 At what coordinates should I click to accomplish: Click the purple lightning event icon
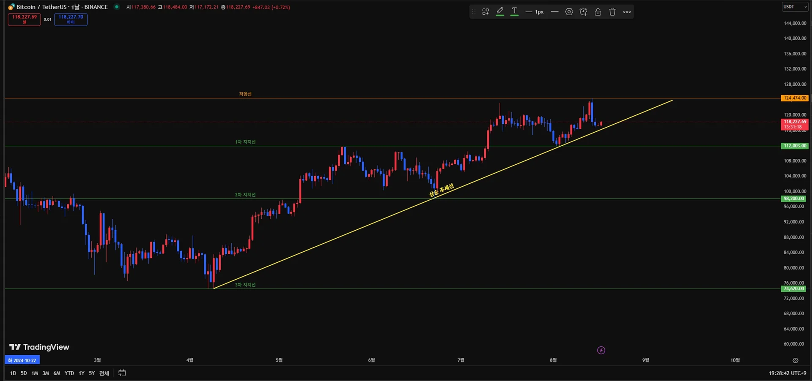pyautogui.click(x=601, y=350)
